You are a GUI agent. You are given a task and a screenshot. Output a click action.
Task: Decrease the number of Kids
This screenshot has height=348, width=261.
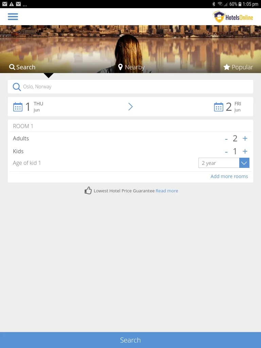point(226,152)
